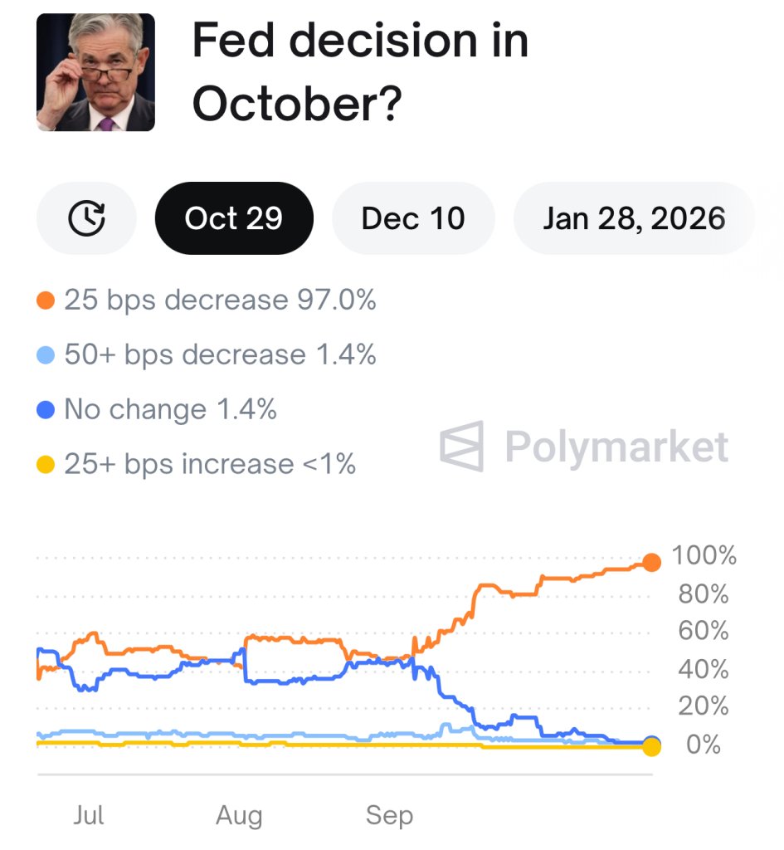Click the orange endpoint marker on chart

tap(652, 563)
